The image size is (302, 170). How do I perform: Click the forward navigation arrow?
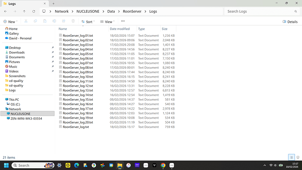[x=15, y=11]
